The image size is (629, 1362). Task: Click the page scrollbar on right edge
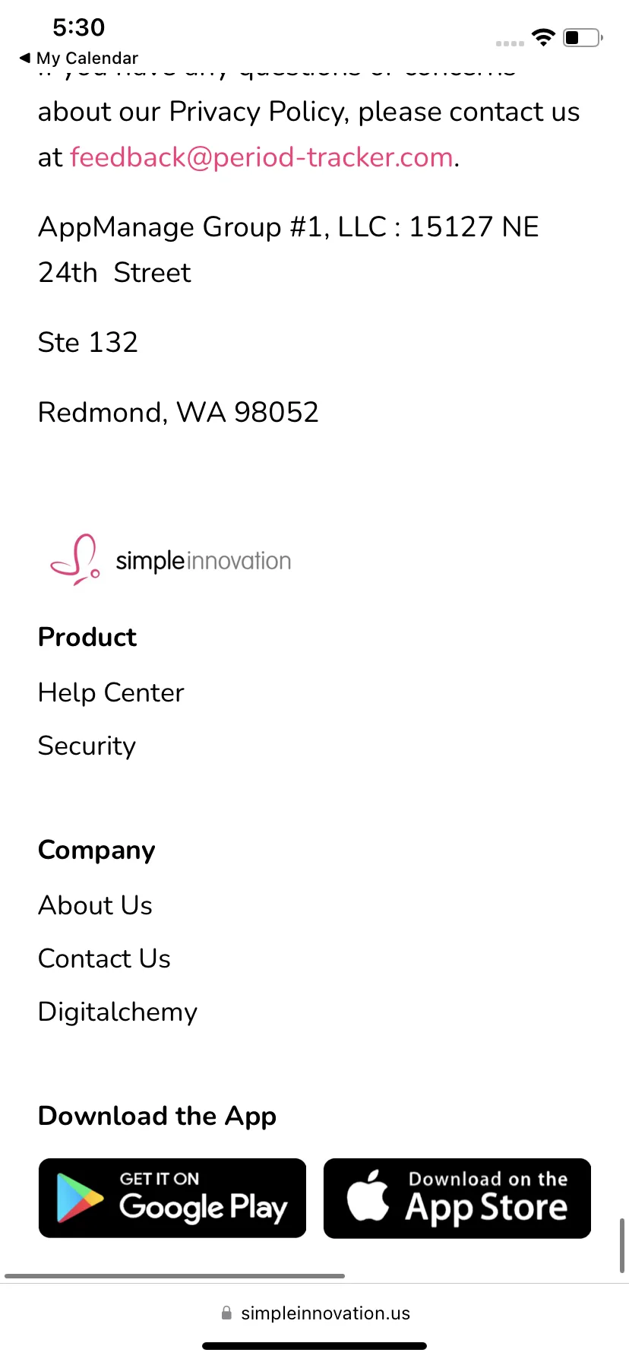click(x=623, y=1245)
